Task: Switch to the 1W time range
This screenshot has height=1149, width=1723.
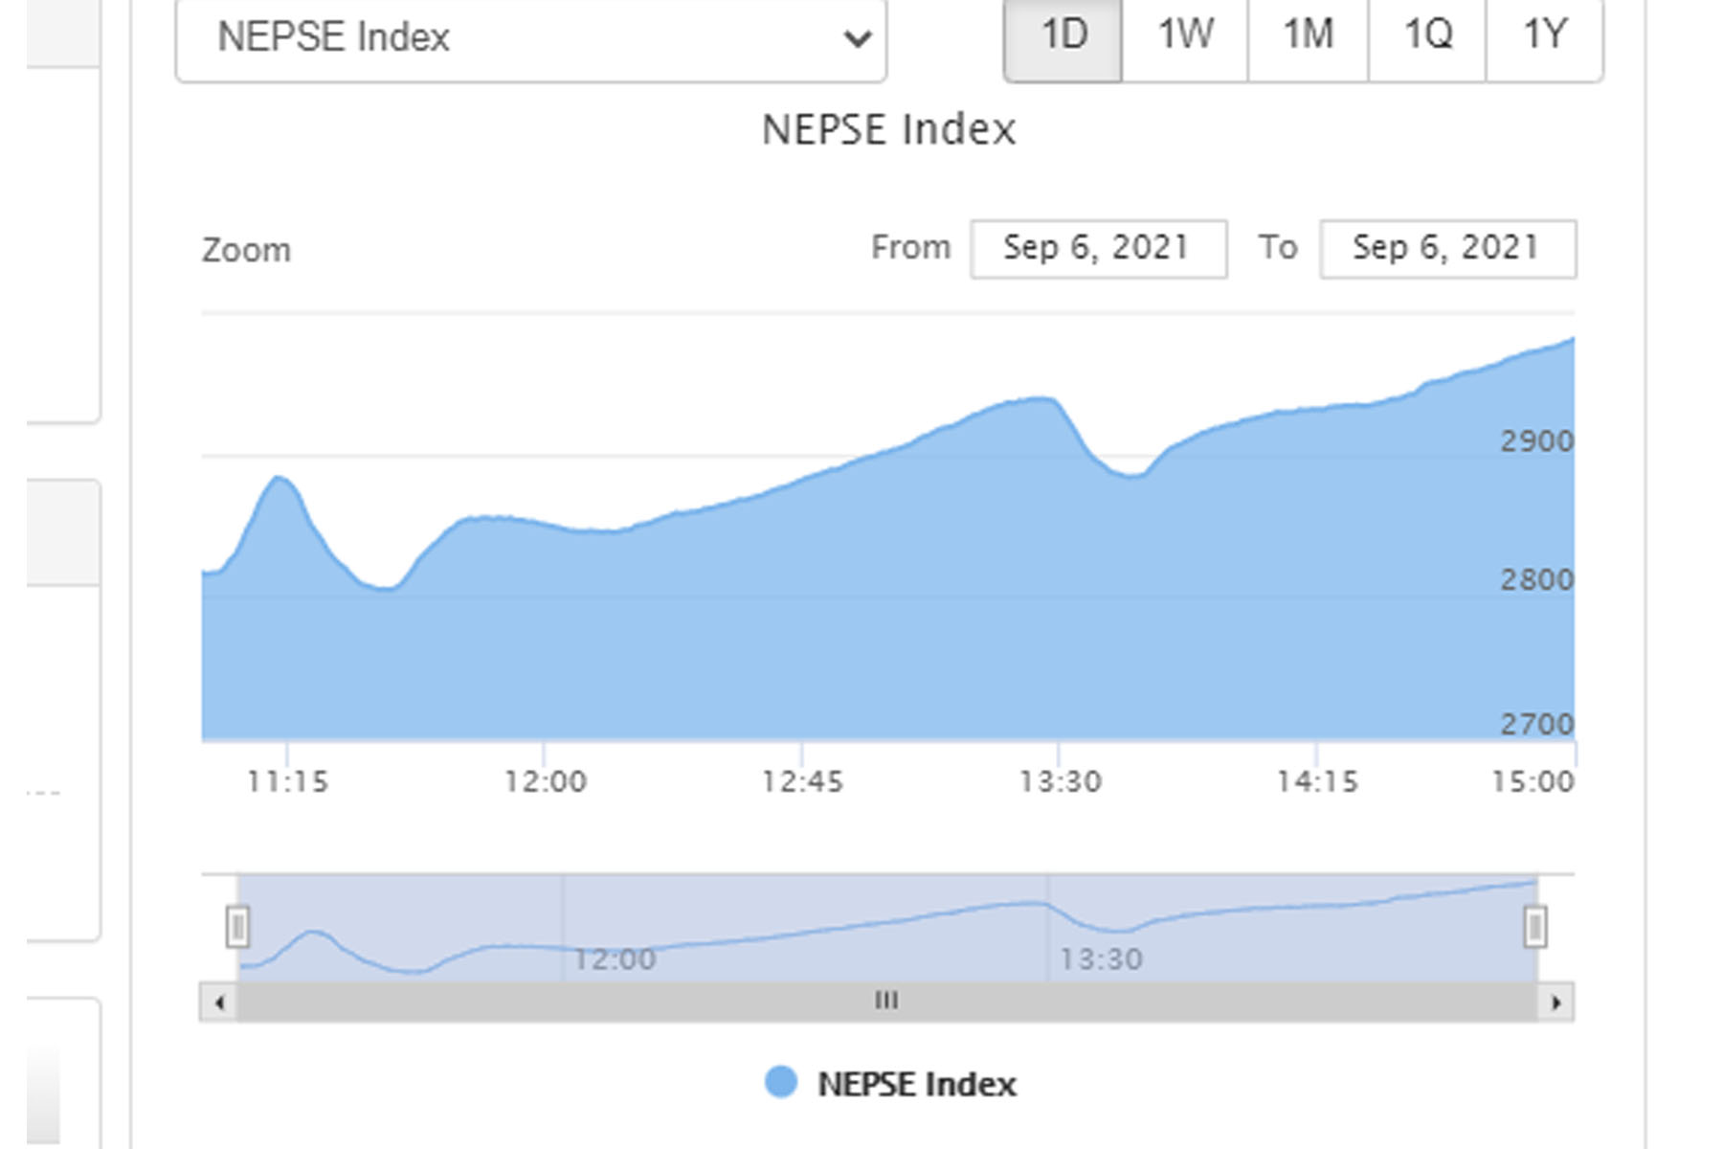Action: tap(1185, 36)
